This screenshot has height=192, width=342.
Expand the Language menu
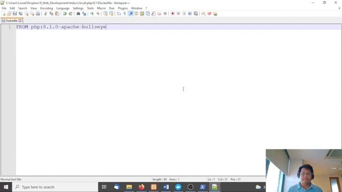click(63, 9)
